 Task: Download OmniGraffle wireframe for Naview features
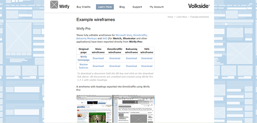click(x=115, y=66)
